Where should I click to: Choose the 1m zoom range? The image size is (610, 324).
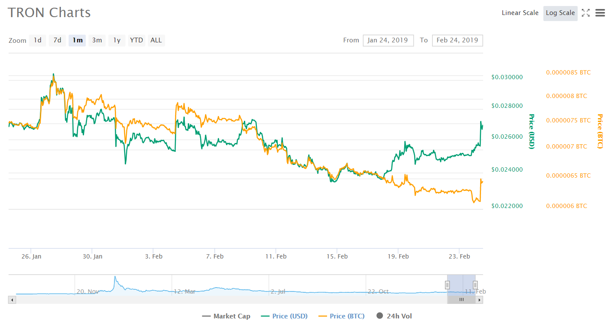pyautogui.click(x=77, y=40)
